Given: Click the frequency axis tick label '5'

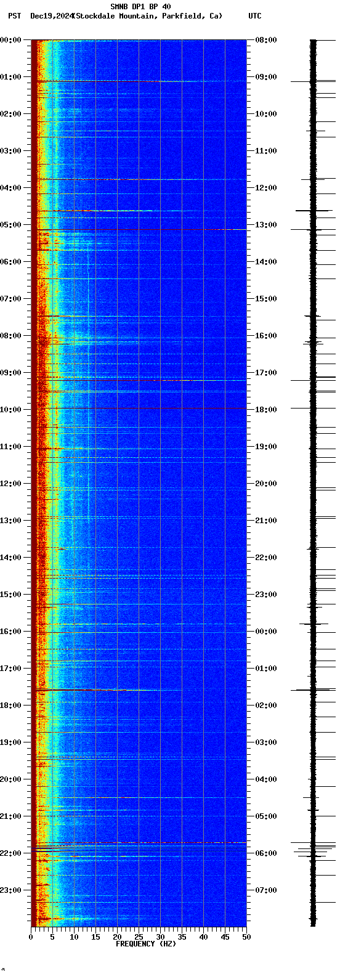Looking at the screenshot, I should pos(52,937).
